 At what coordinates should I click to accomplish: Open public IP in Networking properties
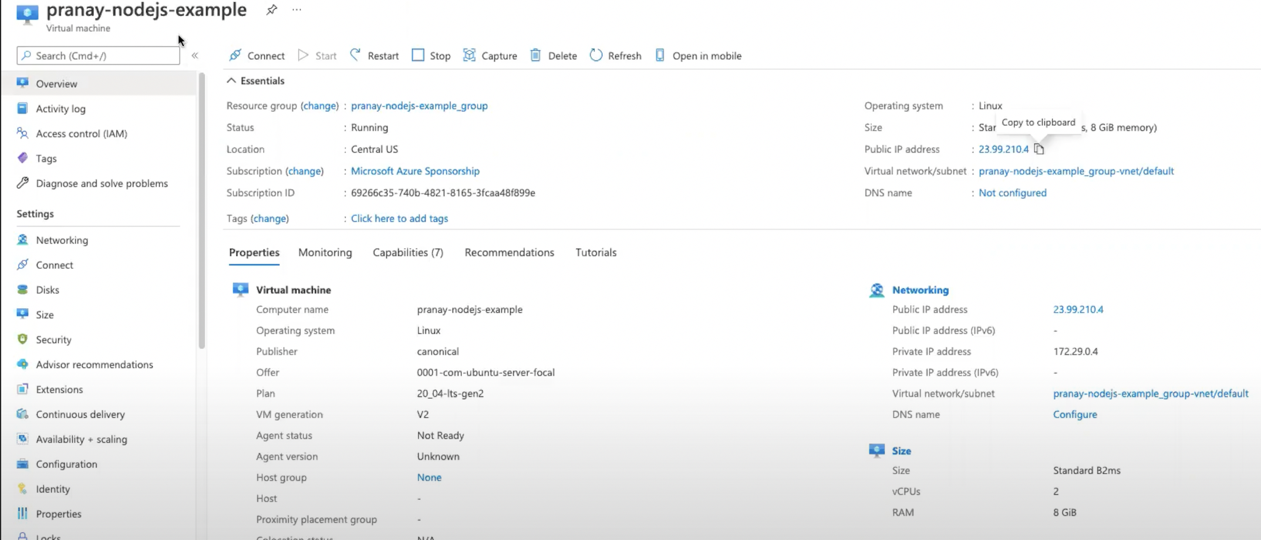1078,309
